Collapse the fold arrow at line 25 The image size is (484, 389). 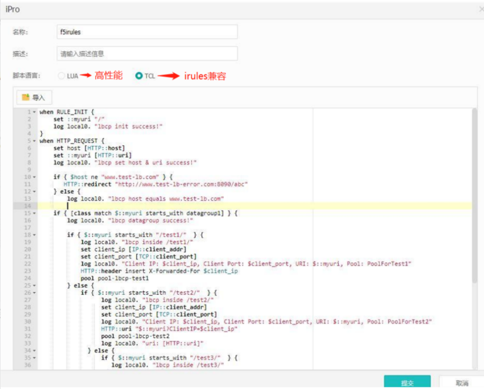tap(34, 286)
